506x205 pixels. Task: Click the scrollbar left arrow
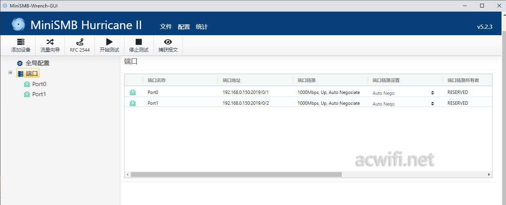pyautogui.click(x=127, y=174)
